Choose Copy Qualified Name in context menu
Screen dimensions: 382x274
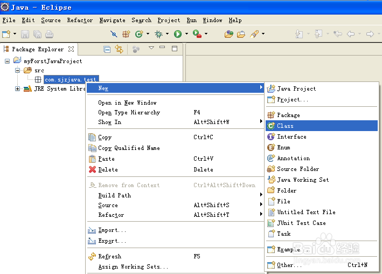click(175, 148)
